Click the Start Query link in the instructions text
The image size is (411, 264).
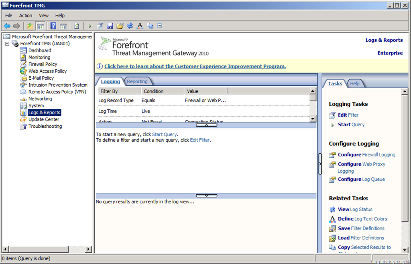[x=164, y=134]
